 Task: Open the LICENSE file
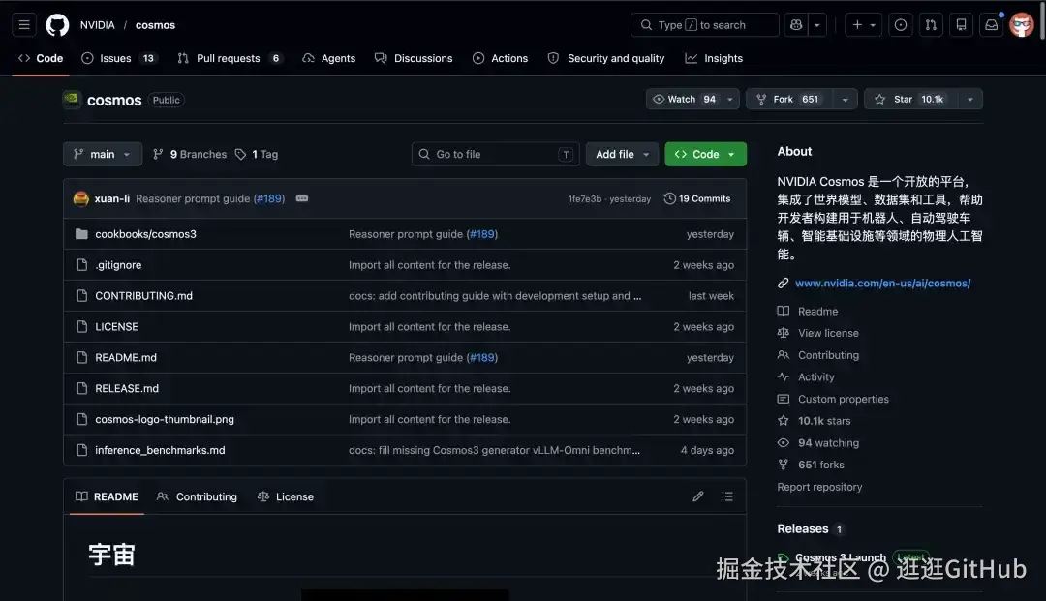117,327
